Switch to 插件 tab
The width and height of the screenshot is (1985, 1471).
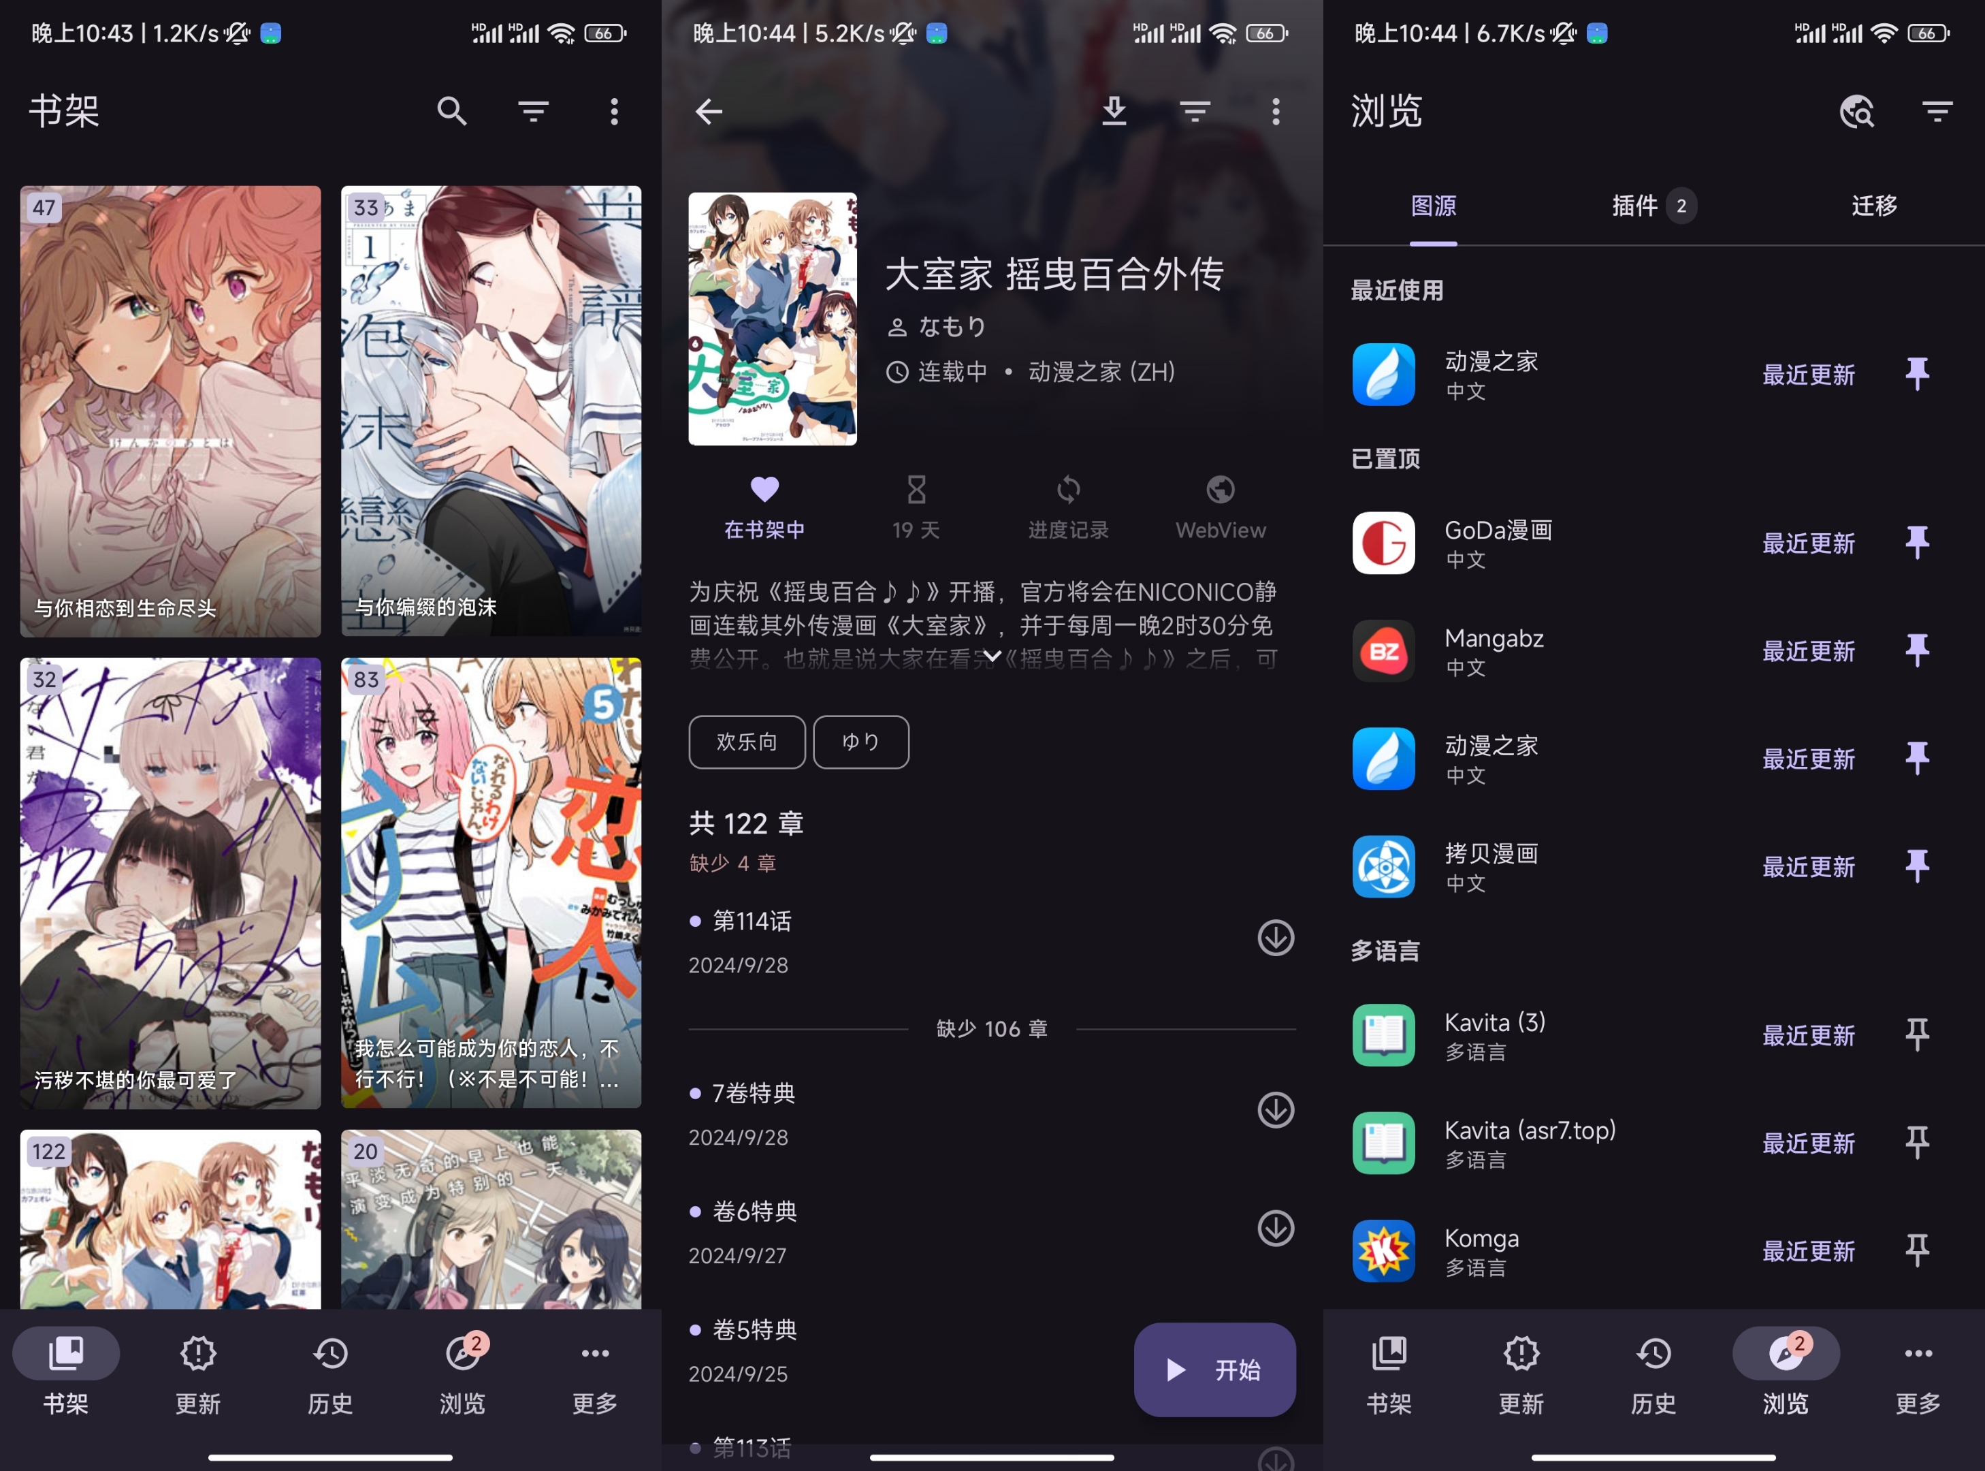pyautogui.click(x=1654, y=206)
